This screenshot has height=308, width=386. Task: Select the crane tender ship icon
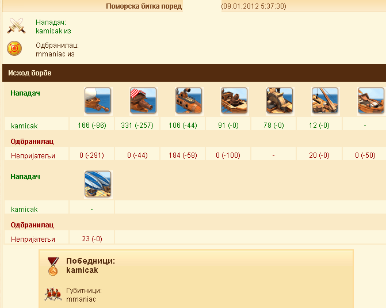pyautogui.click(x=325, y=101)
